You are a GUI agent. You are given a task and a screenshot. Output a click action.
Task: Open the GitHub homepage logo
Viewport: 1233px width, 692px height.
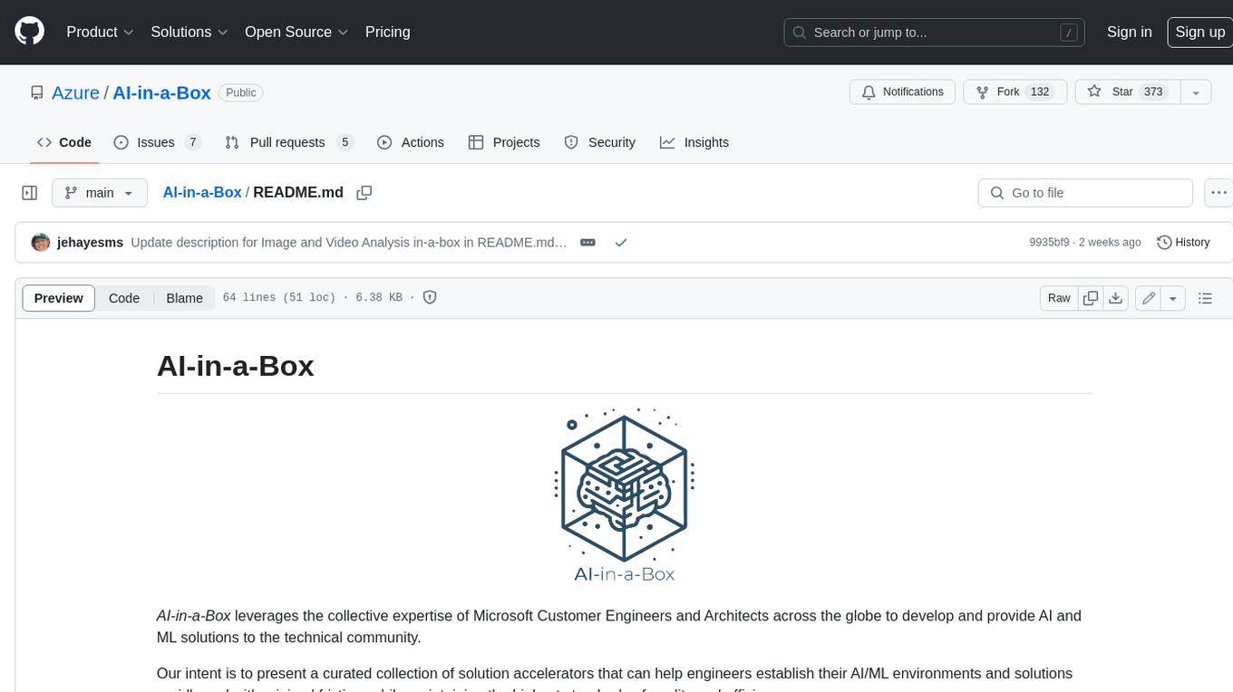pyautogui.click(x=29, y=32)
